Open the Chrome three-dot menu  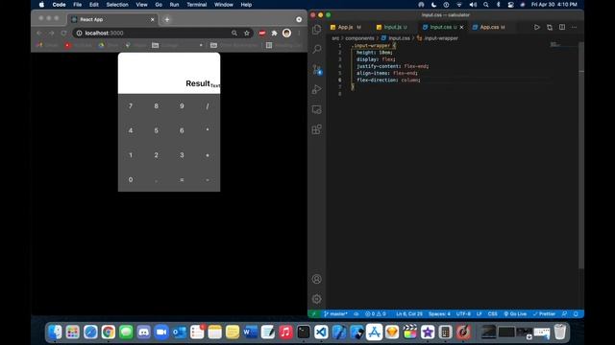point(299,34)
